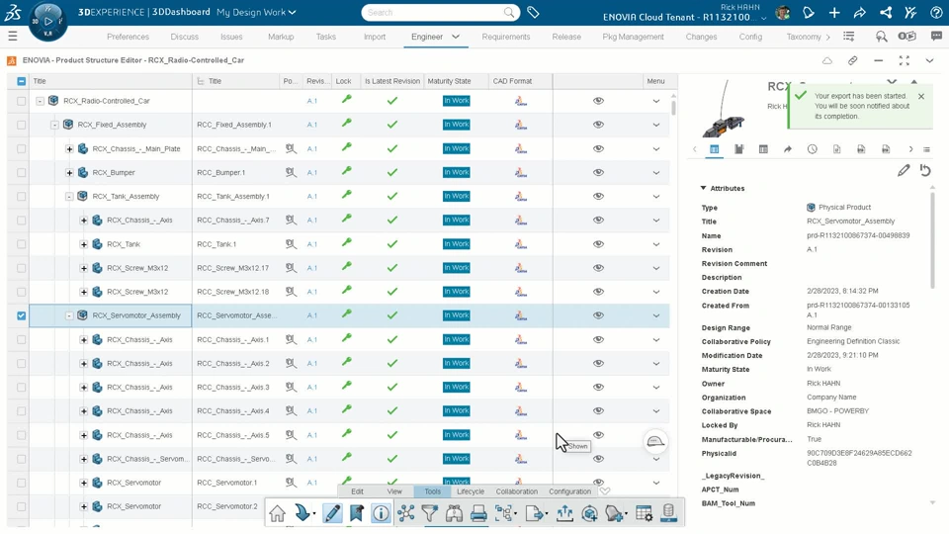Expand the RCX_Chassis_-_Main_Plate node
This screenshot has height=534, width=949.
coord(69,149)
